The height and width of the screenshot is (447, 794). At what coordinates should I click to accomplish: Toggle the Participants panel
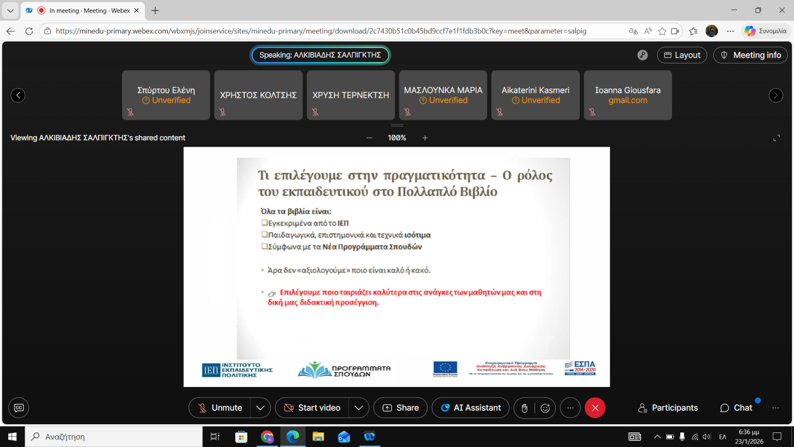pyautogui.click(x=668, y=408)
